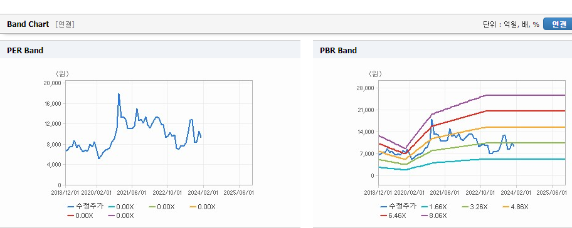Viewport: 572px width, 228px height.
Task: Click the blue 연결 button
Action: (x=558, y=24)
